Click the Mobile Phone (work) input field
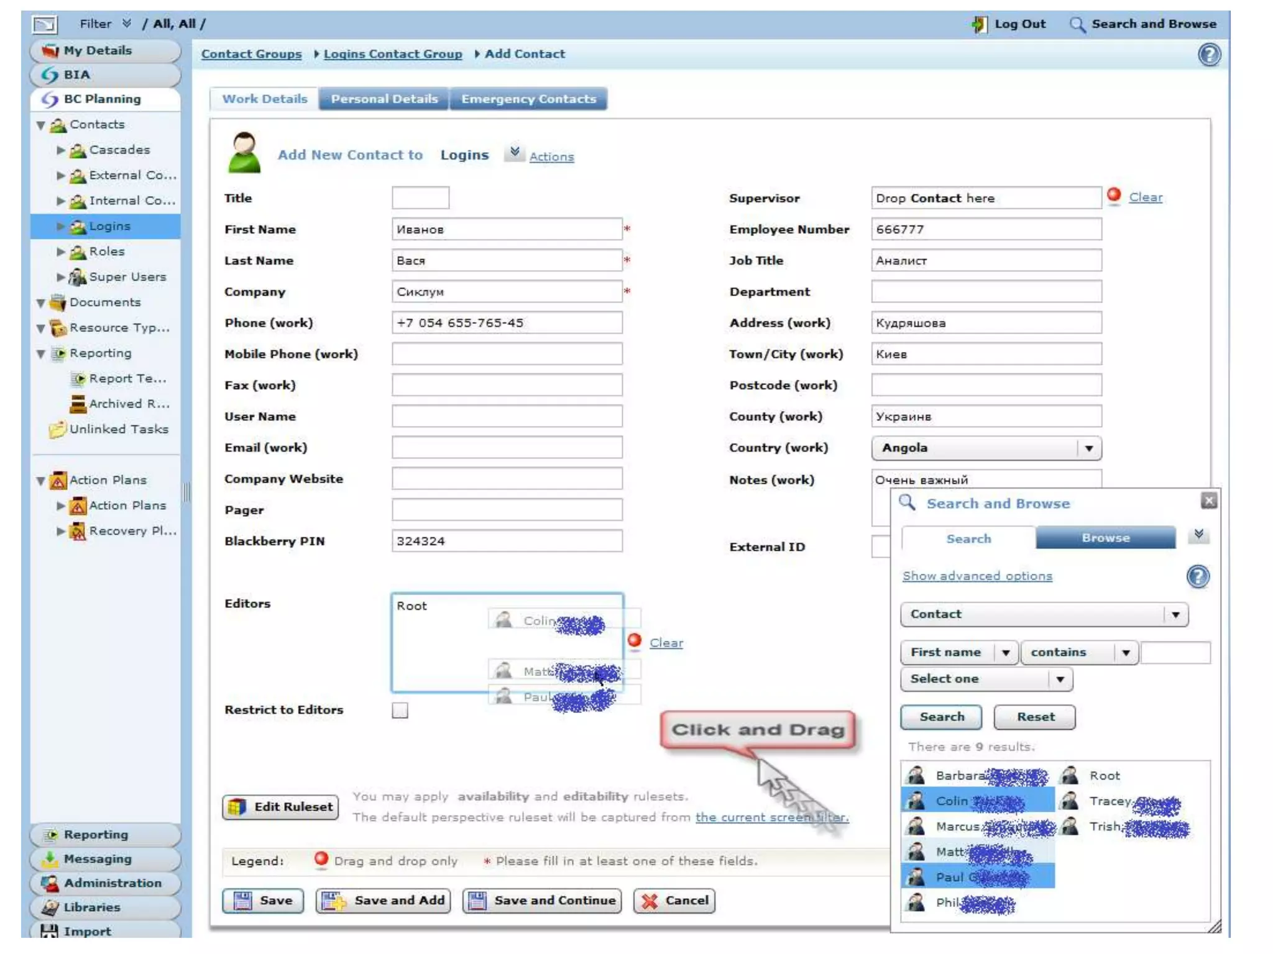Image resolution: width=1273 pixels, height=954 pixels. [507, 354]
